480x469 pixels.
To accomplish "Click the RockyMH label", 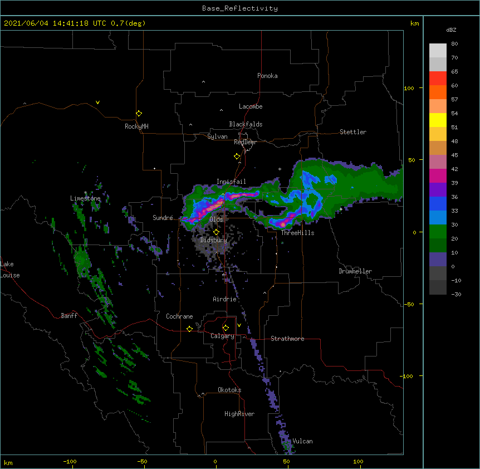I will point(136,126).
